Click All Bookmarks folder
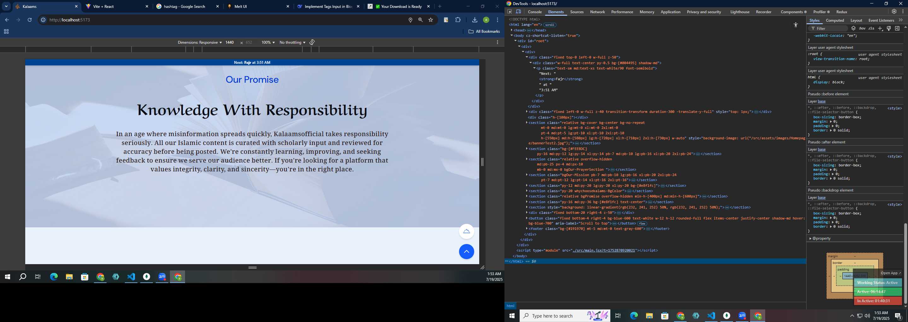The height and width of the screenshot is (322, 908). click(484, 32)
